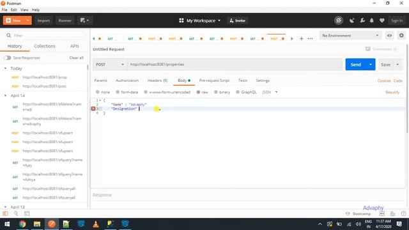Open the Windows action center icon
The width and height of the screenshot is (409, 230).
(x=399, y=224)
